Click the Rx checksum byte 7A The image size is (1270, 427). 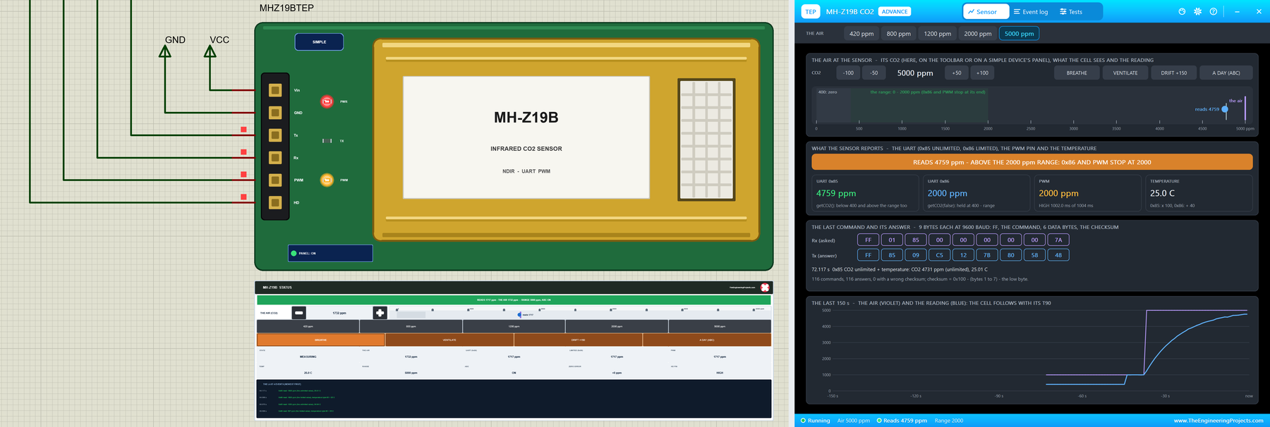(x=1058, y=240)
